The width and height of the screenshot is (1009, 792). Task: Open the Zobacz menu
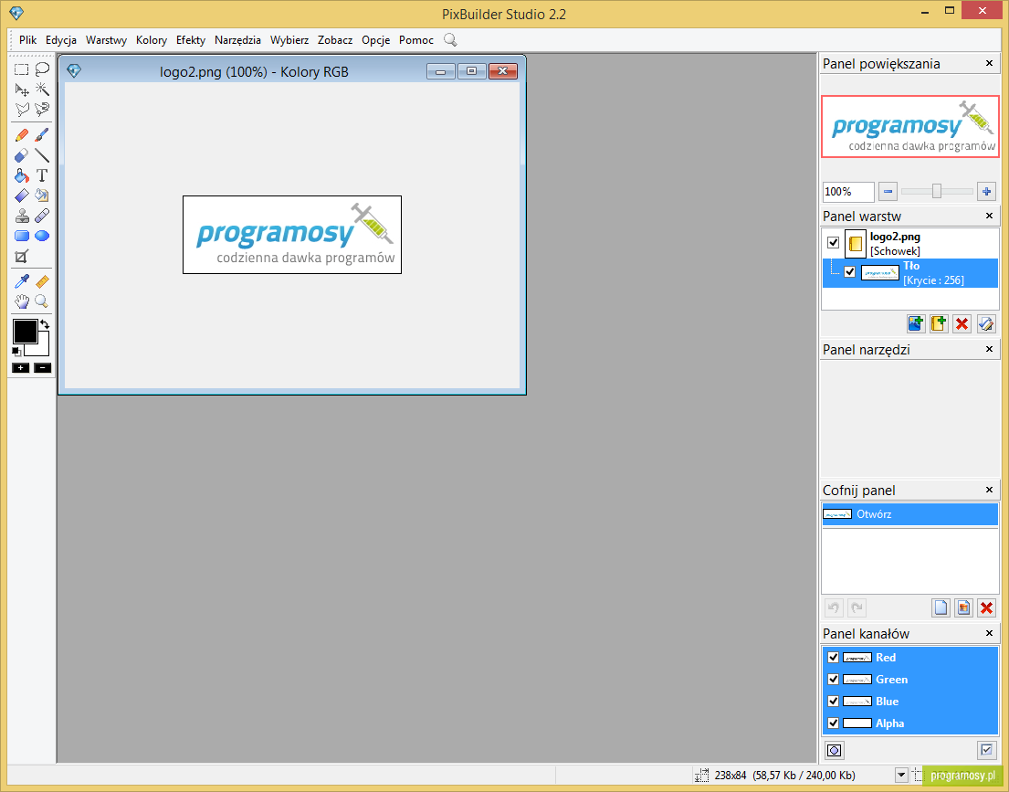(x=334, y=40)
